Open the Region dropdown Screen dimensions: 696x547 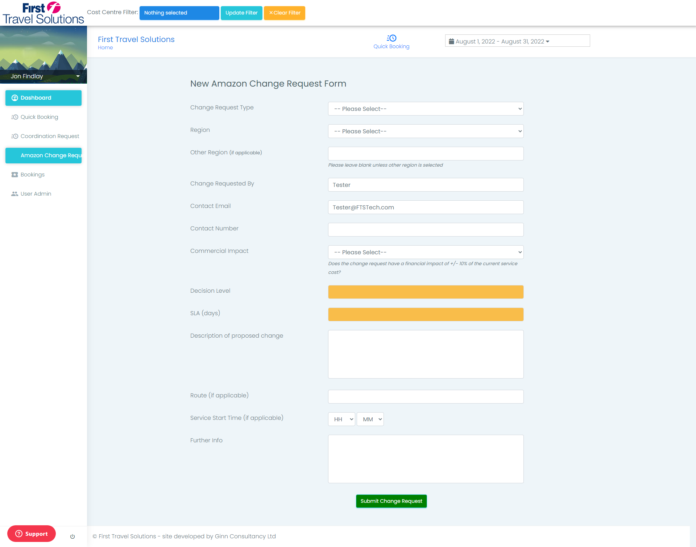pyautogui.click(x=426, y=131)
